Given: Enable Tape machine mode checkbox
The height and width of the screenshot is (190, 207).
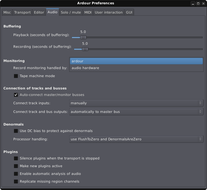Looking at the screenshot, I should click(x=16, y=76).
